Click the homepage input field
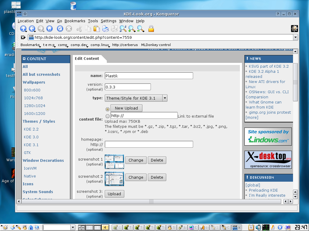 (149, 144)
